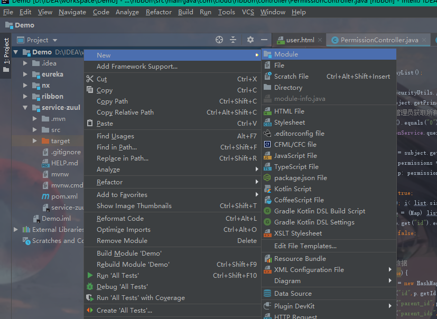Image resolution: width=437 pixels, height=319 pixels.
Task: Click the Collapse All icon in Project panel
Action: 233,40
